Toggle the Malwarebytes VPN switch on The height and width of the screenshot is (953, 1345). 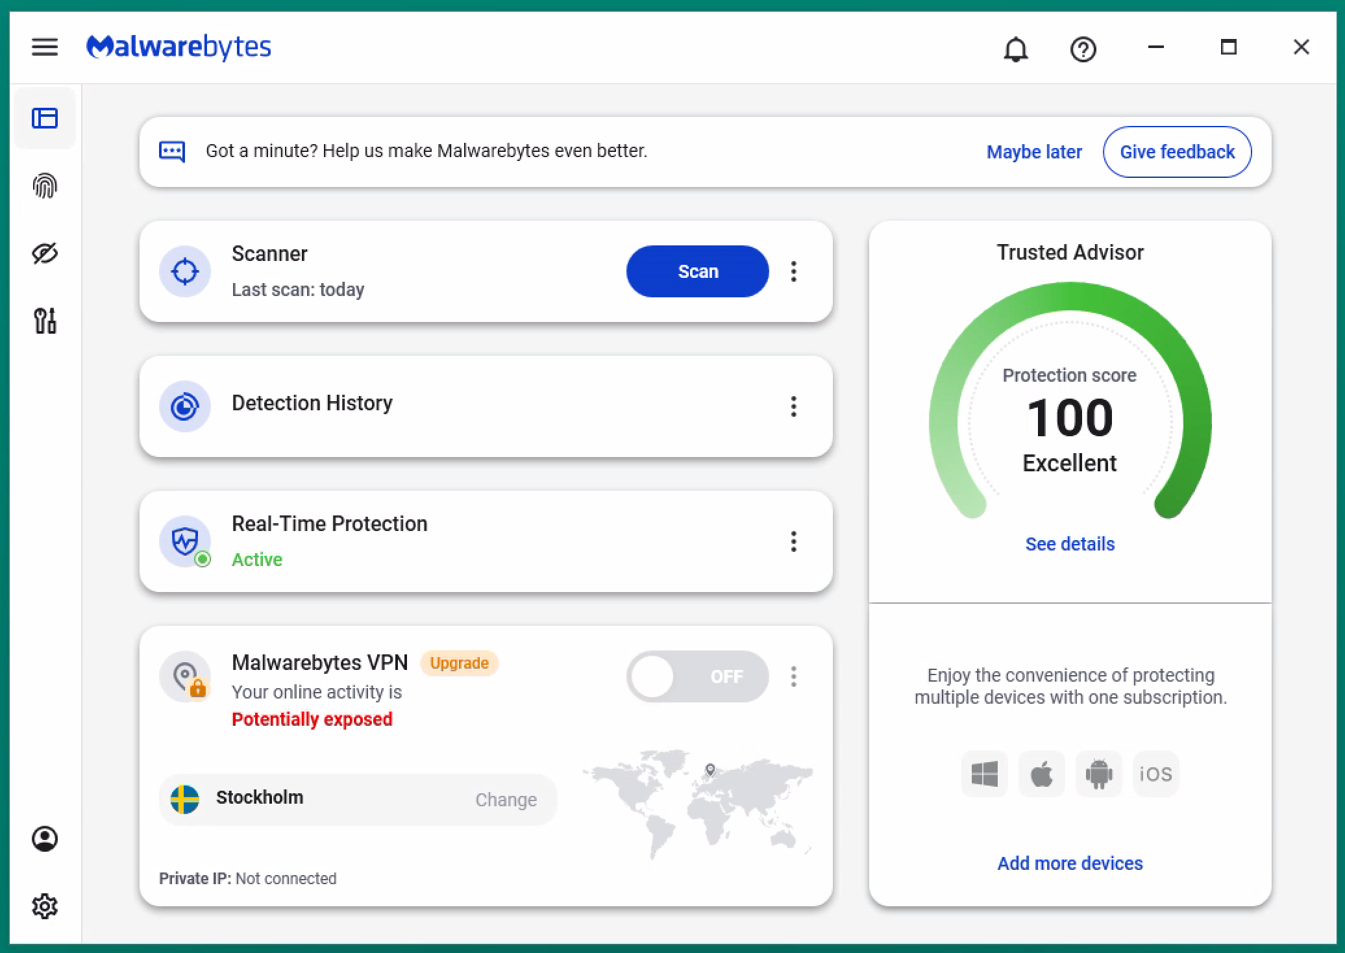697,676
